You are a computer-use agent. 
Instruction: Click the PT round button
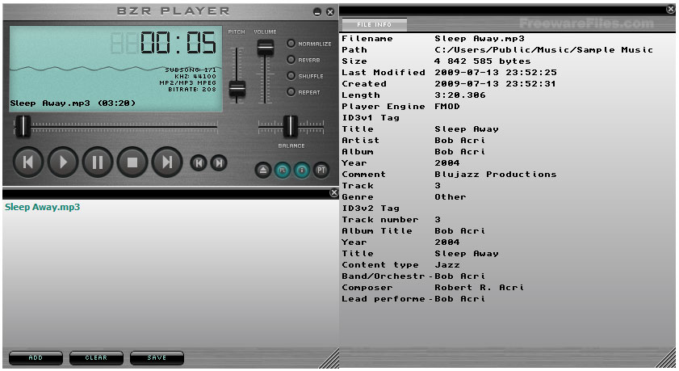pos(321,171)
